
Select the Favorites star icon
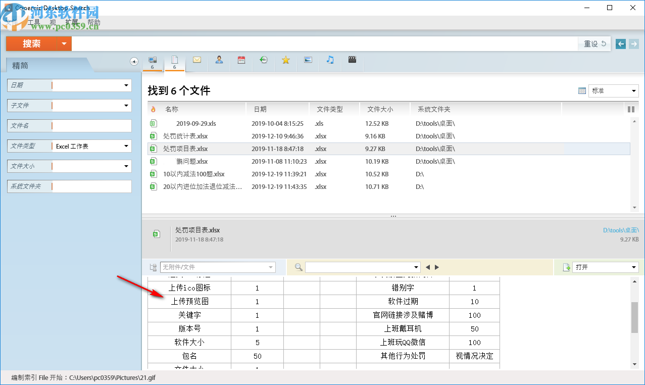(x=285, y=60)
